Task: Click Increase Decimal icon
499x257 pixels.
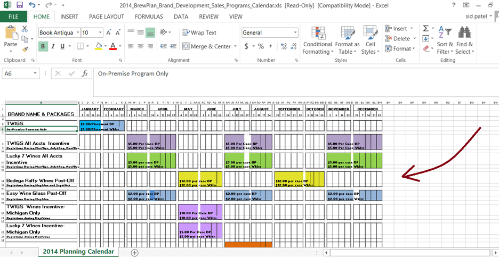Action: 284,46
